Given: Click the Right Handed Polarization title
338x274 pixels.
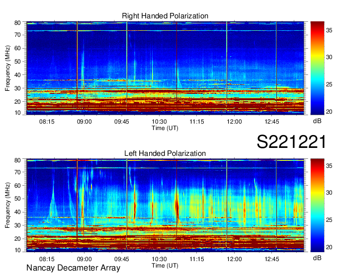Looking at the screenshot, I should [165, 16].
